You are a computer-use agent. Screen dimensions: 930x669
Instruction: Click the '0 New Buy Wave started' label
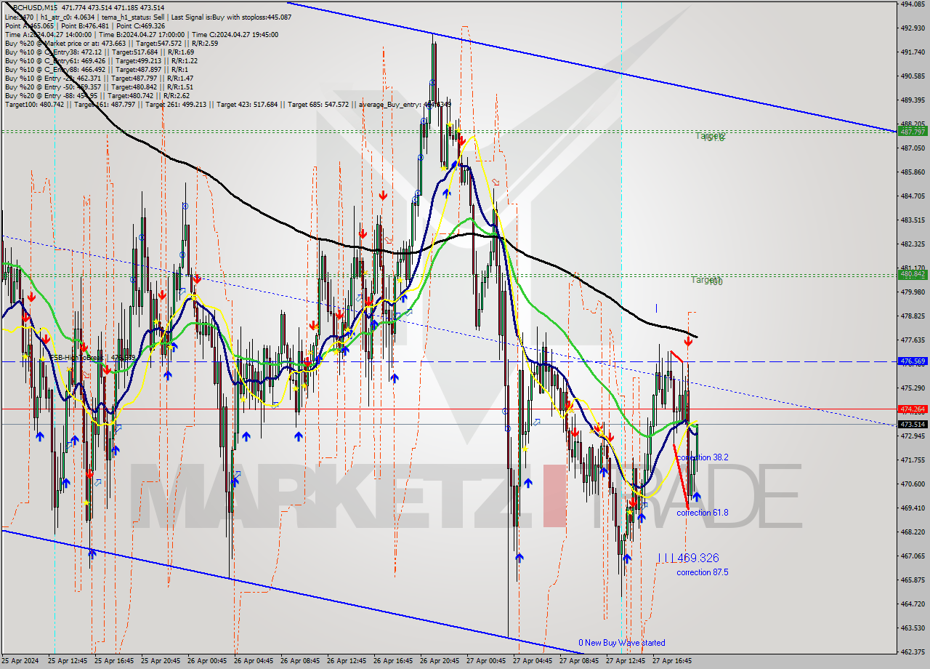click(621, 643)
